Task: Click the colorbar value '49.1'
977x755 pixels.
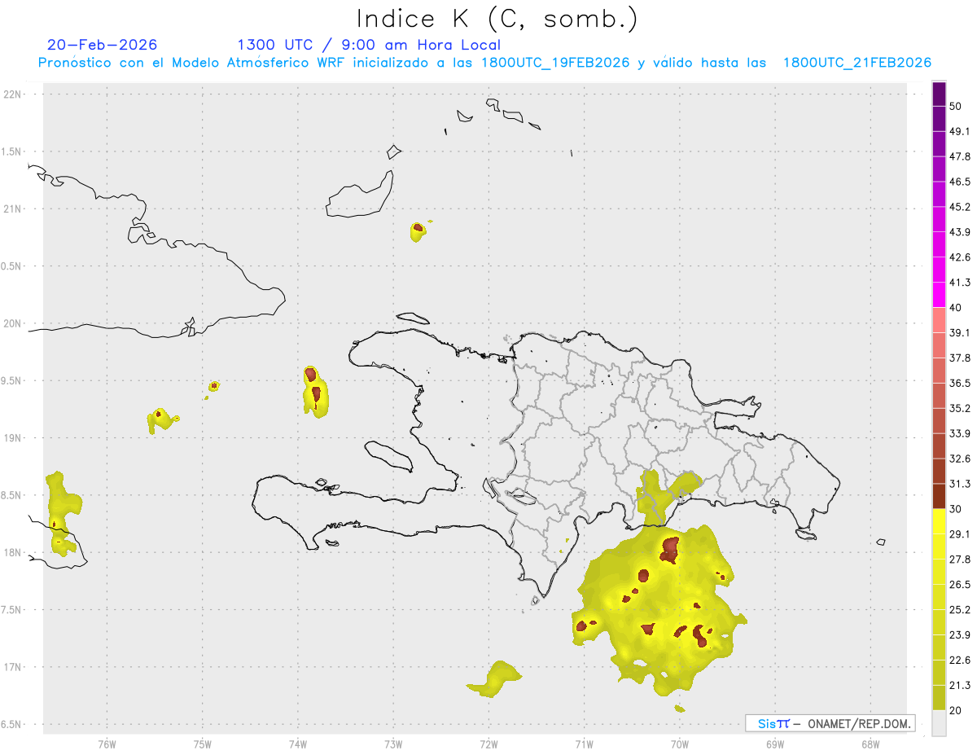Action: click(x=960, y=131)
